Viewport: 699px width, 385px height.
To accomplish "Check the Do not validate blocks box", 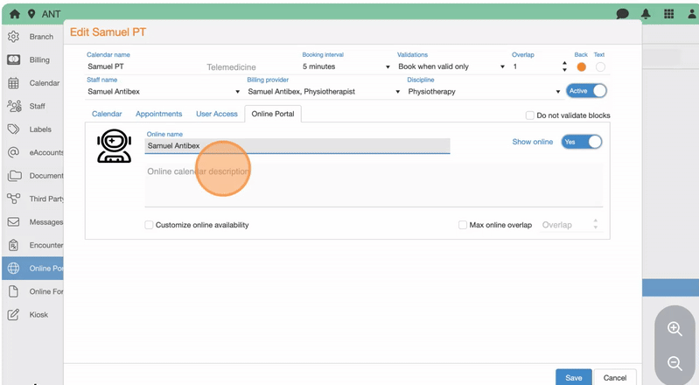I will click(529, 115).
